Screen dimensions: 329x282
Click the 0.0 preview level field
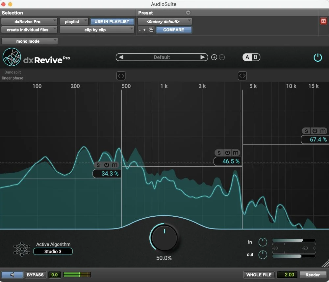(55, 275)
